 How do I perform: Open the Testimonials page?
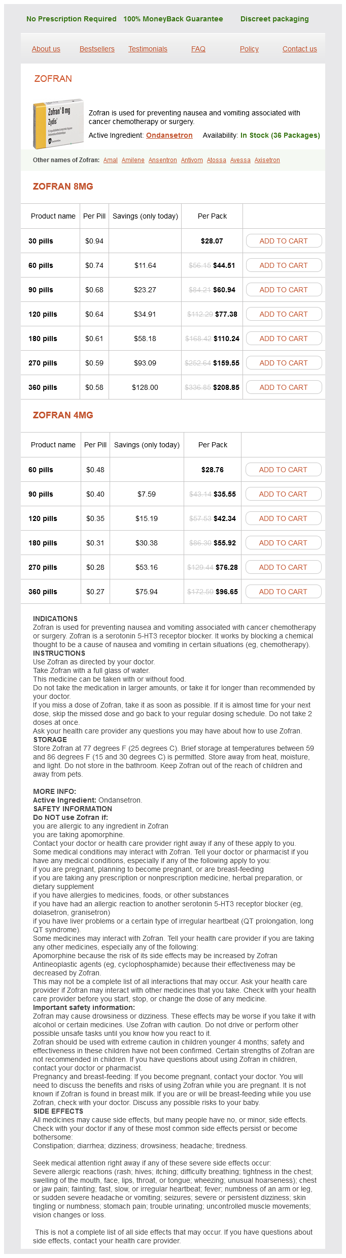point(148,49)
